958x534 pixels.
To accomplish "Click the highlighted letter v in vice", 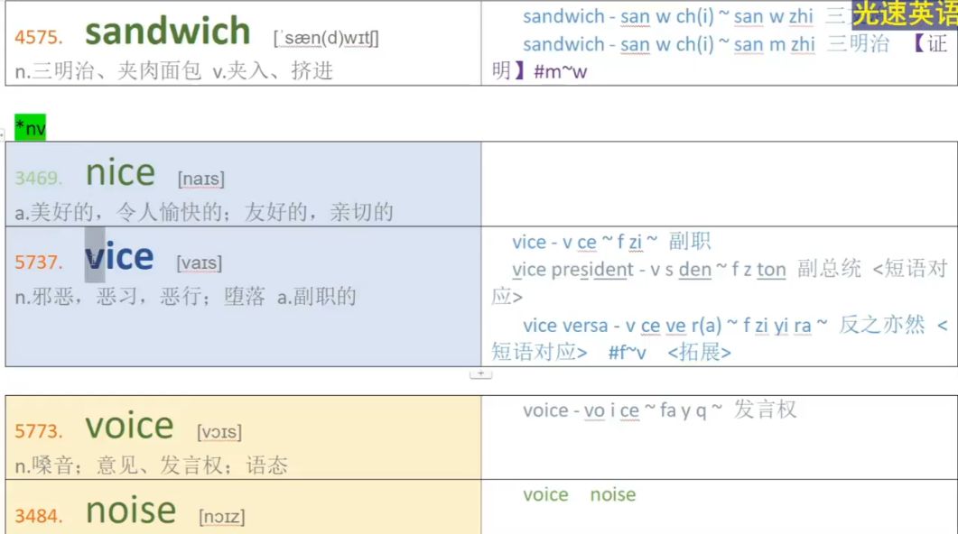I will [95, 257].
